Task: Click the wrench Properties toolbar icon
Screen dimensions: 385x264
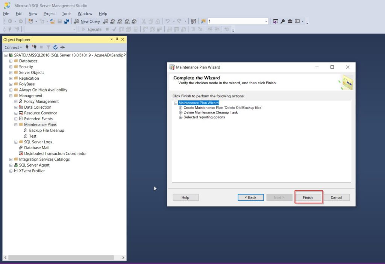Action: [x=283, y=21]
